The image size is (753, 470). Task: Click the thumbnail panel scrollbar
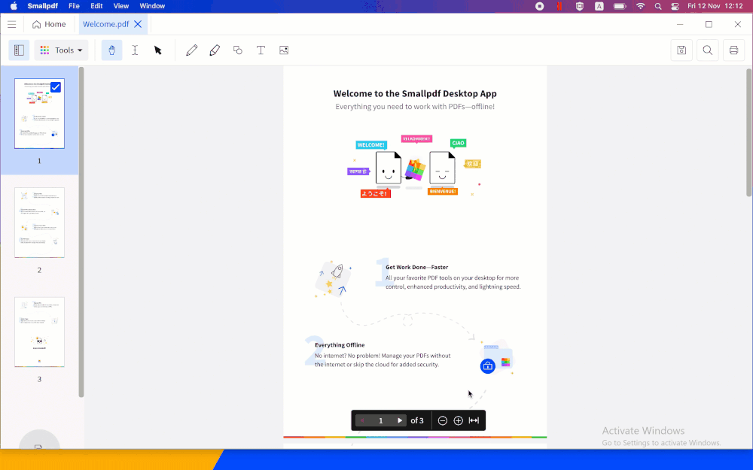click(x=81, y=232)
